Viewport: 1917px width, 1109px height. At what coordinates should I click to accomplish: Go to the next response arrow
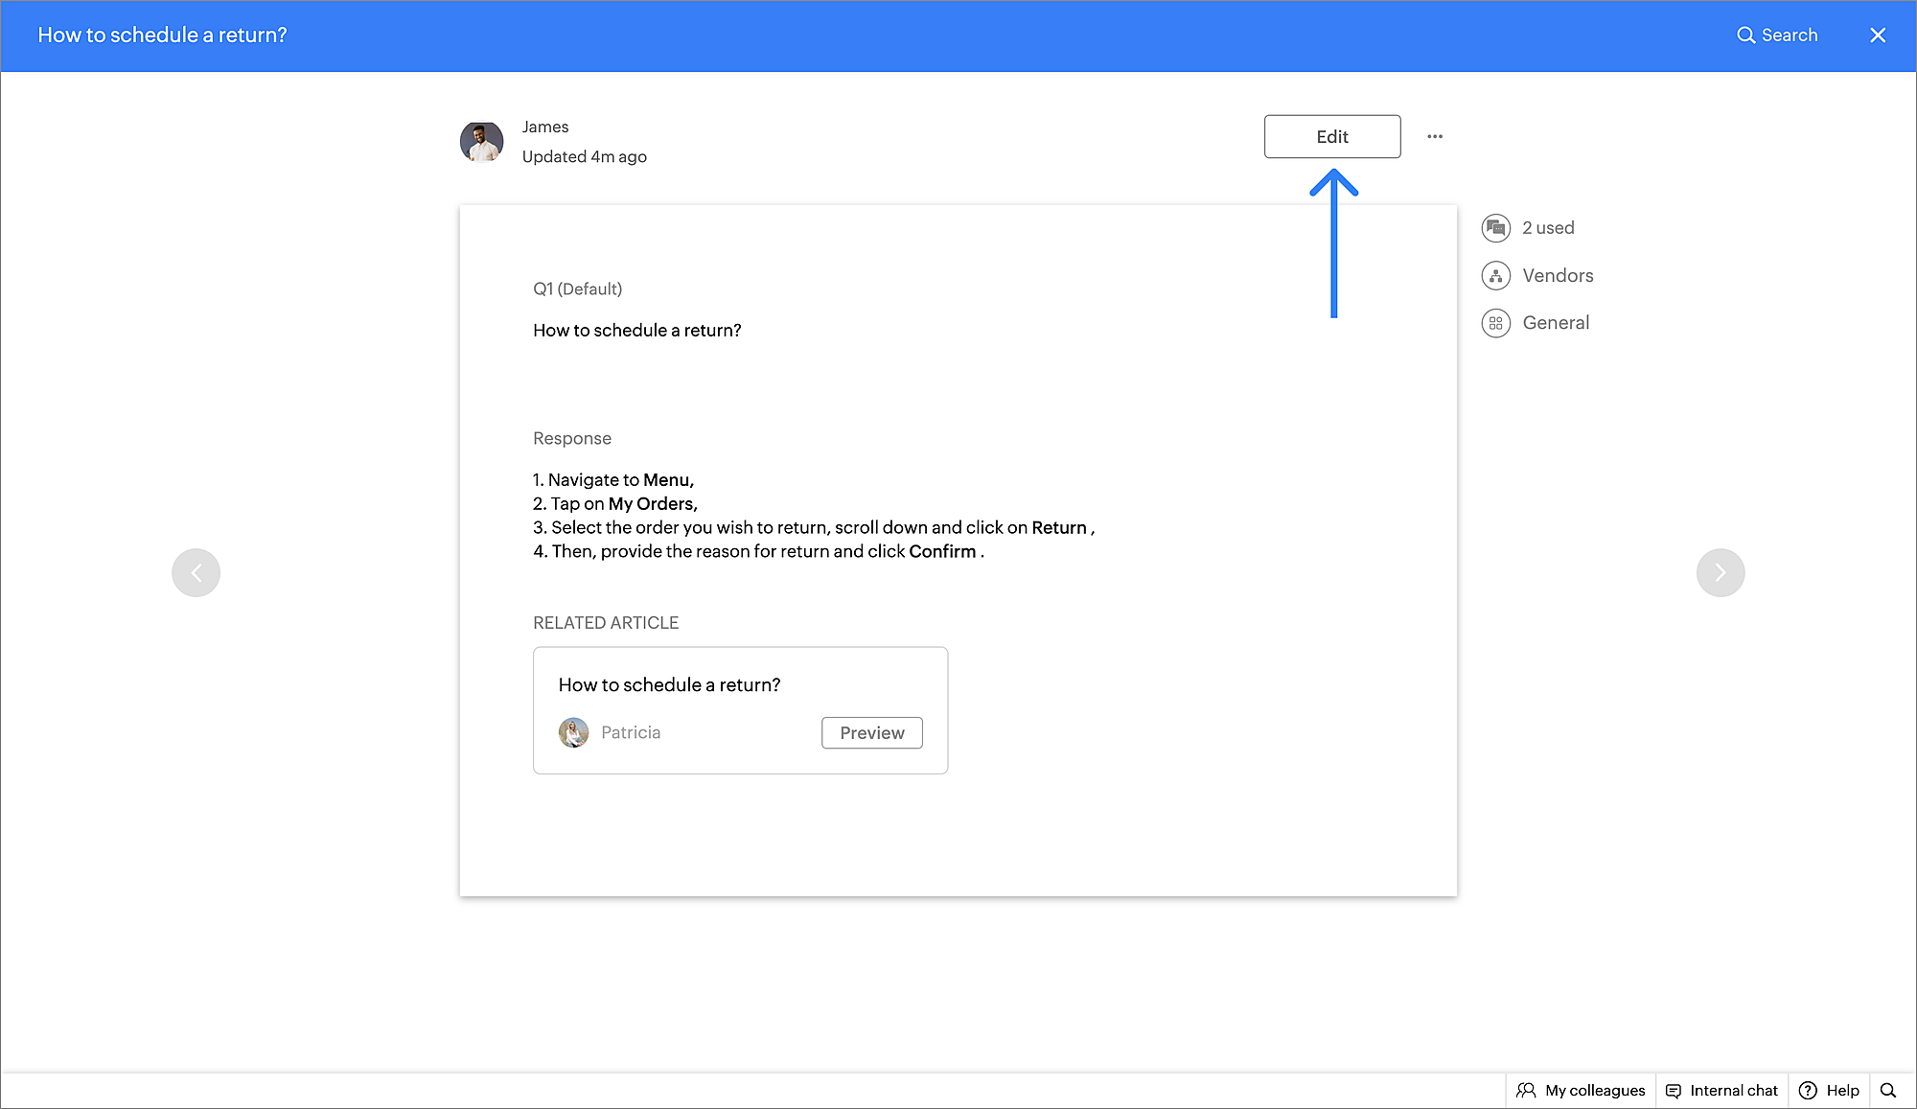click(x=1720, y=572)
